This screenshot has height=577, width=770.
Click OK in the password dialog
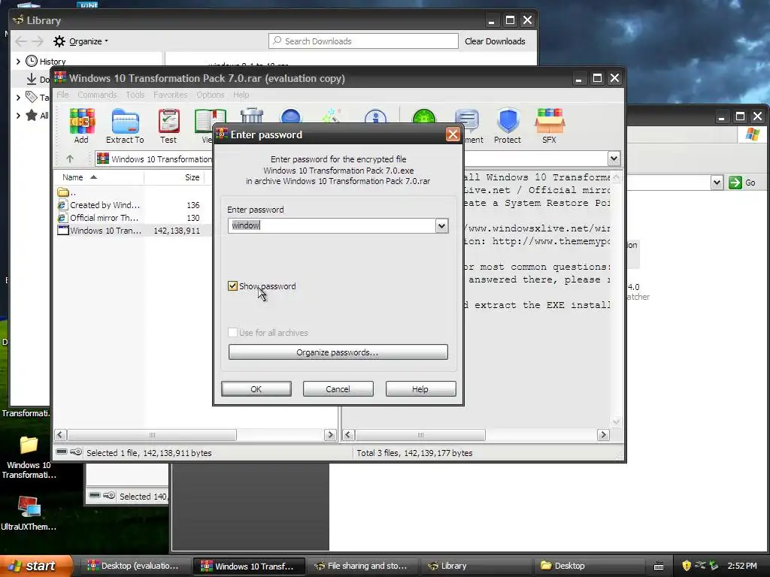tap(256, 389)
